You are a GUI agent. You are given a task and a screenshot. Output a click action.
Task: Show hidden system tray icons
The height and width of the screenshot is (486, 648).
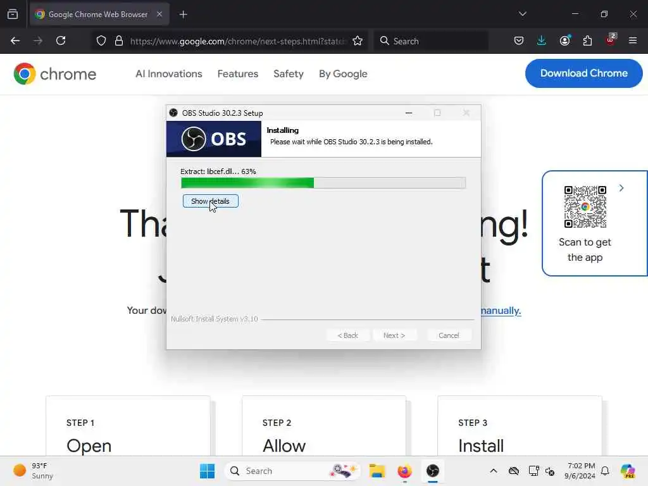[x=494, y=471]
